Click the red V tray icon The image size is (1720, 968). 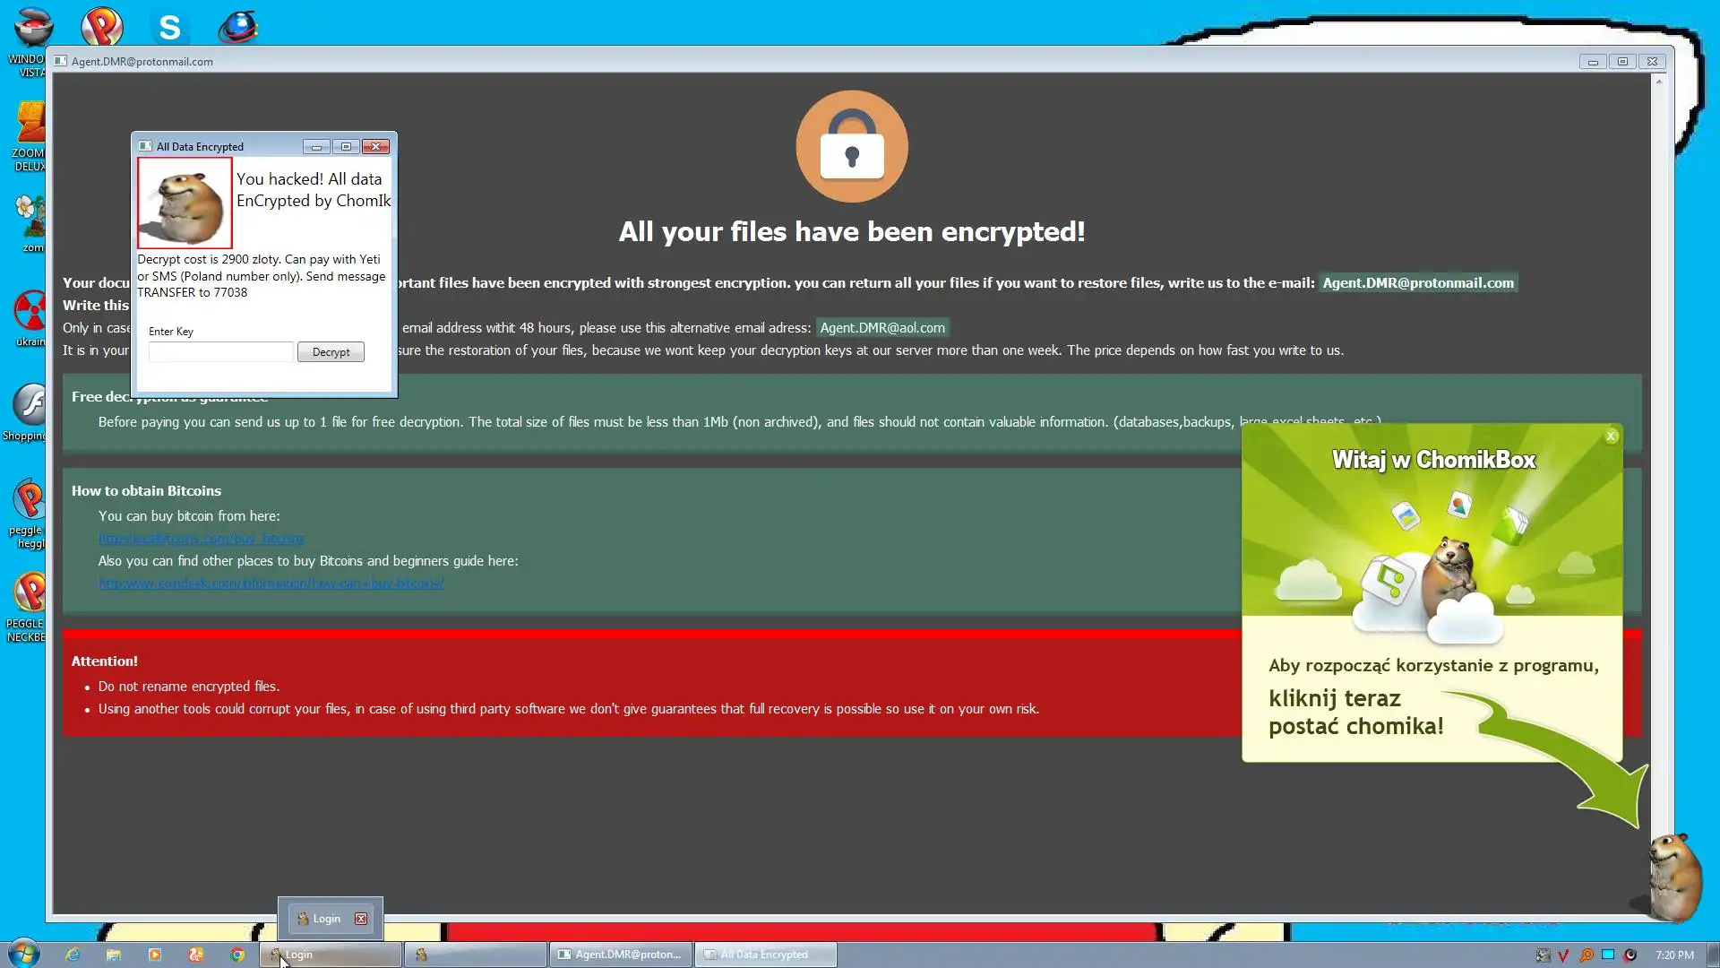pyautogui.click(x=1563, y=955)
